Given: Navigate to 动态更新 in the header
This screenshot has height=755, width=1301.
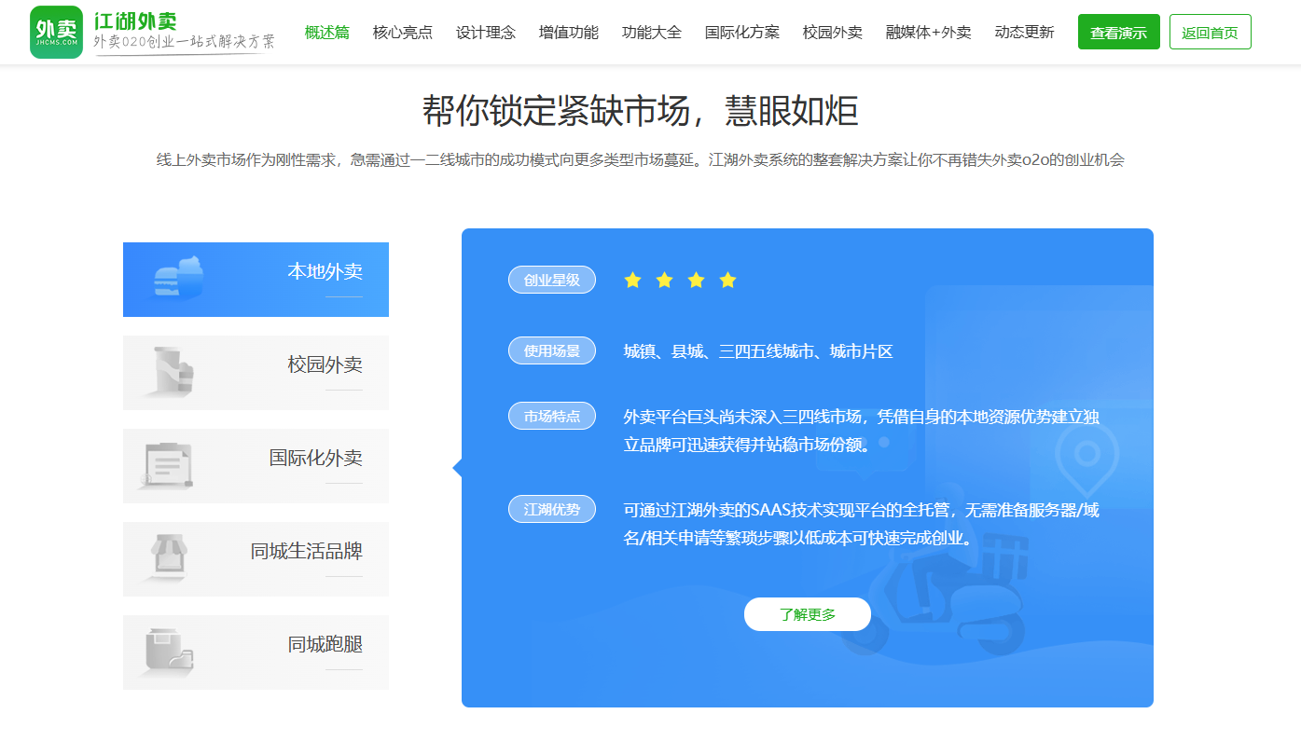Looking at the screenshot, I should pyautogui.click(x=1024, y=33).
